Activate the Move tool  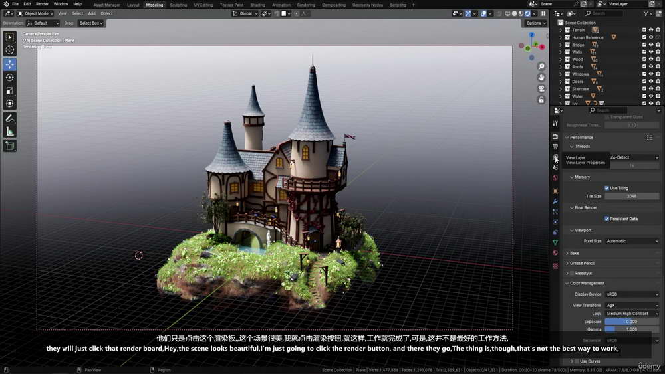(10, 64)
